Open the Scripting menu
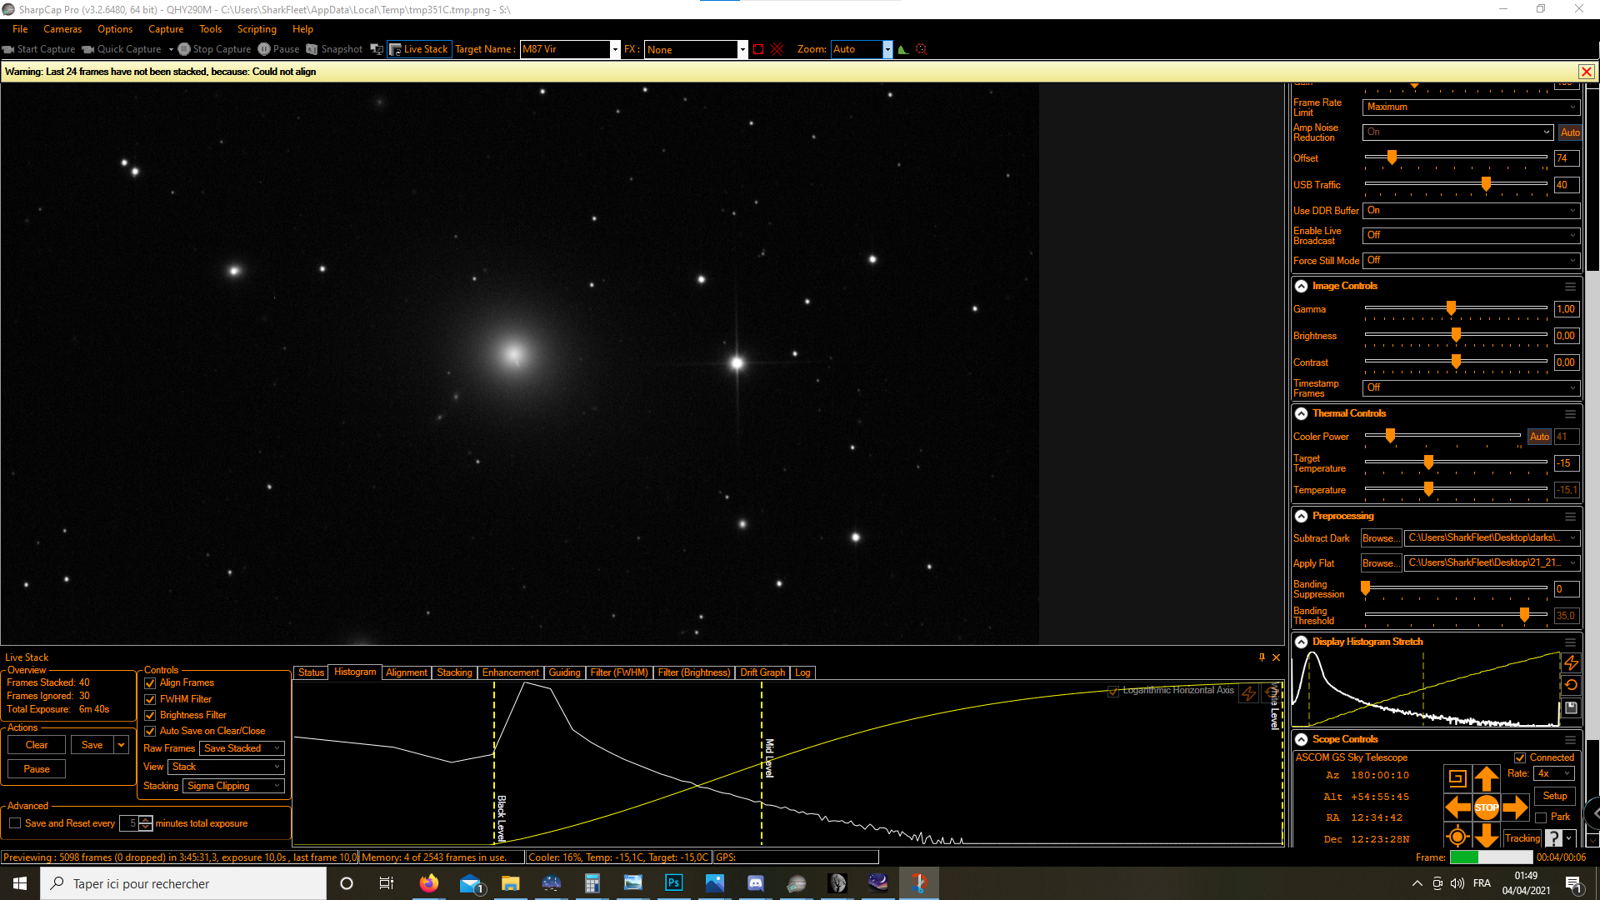1600x900 pixels. click(x=257, y=29)
